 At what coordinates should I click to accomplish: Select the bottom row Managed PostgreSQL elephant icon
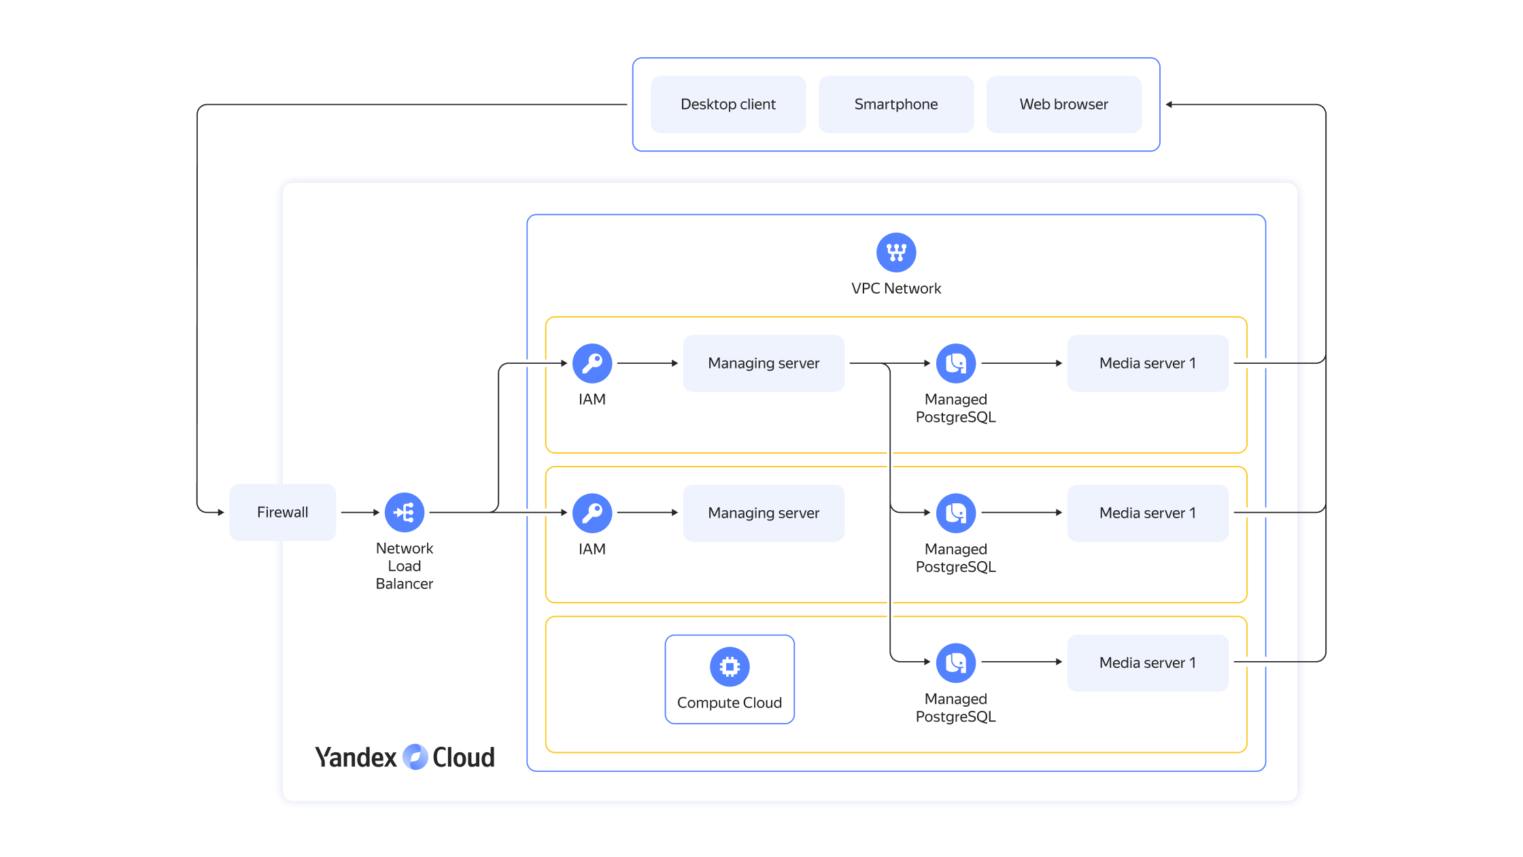click(x=956, y=662)
